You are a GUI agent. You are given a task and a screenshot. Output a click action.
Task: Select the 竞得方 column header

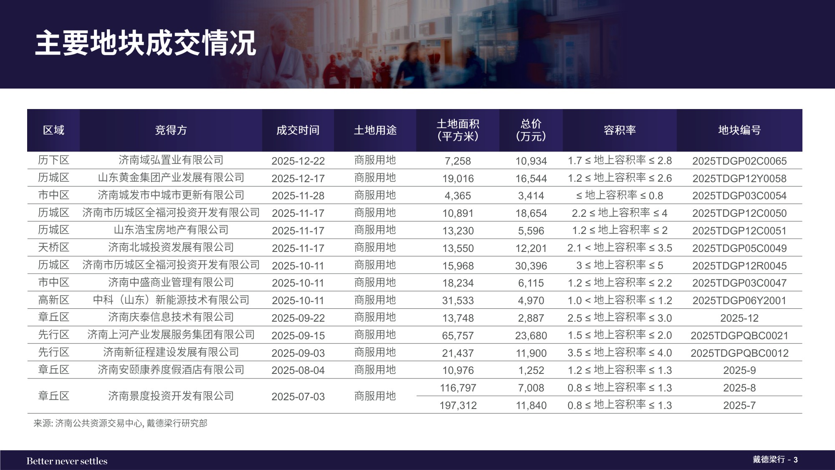(x=170, y=130)
